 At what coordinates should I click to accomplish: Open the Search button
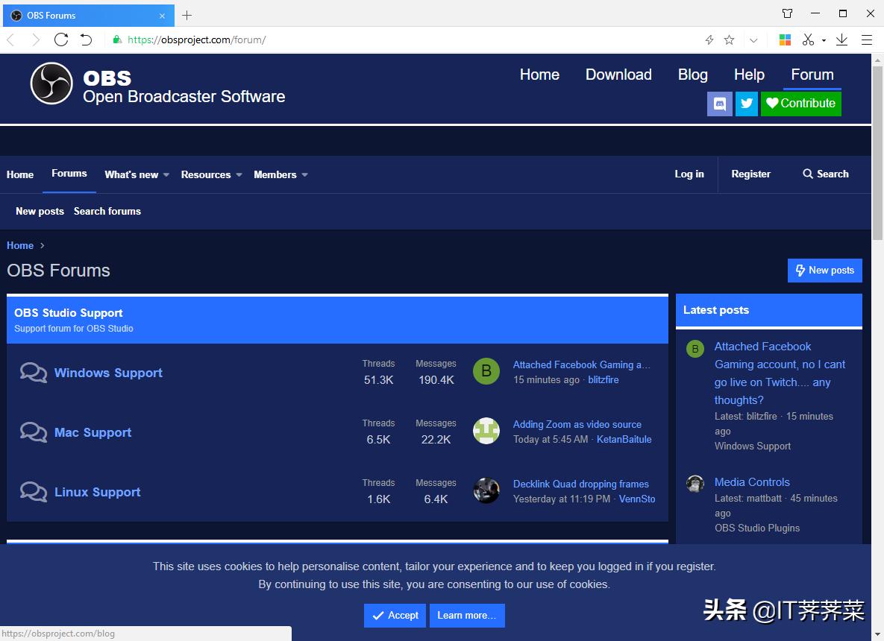825,174
